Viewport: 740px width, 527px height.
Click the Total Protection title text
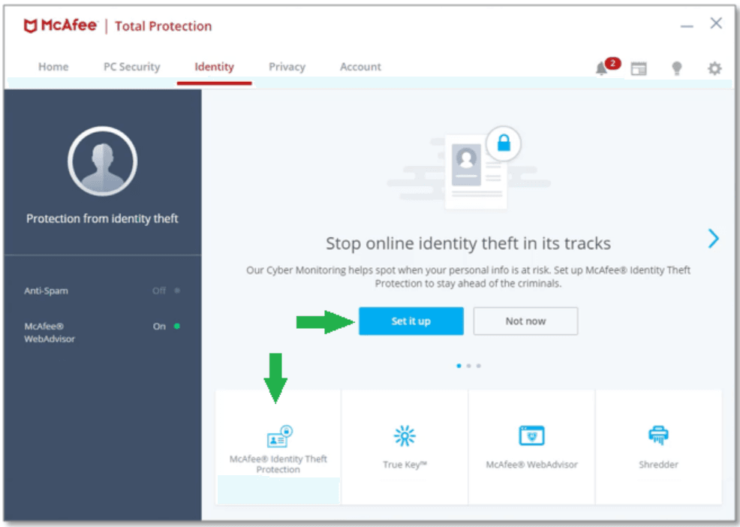[x=164, y=26]
